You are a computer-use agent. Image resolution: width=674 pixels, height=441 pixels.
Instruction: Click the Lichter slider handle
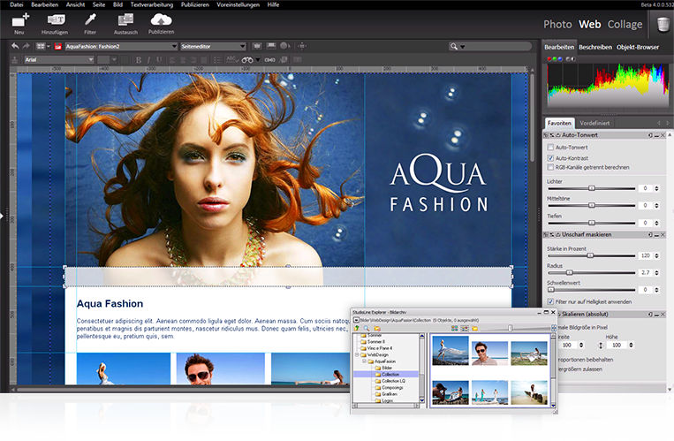(x=592, y=188)
